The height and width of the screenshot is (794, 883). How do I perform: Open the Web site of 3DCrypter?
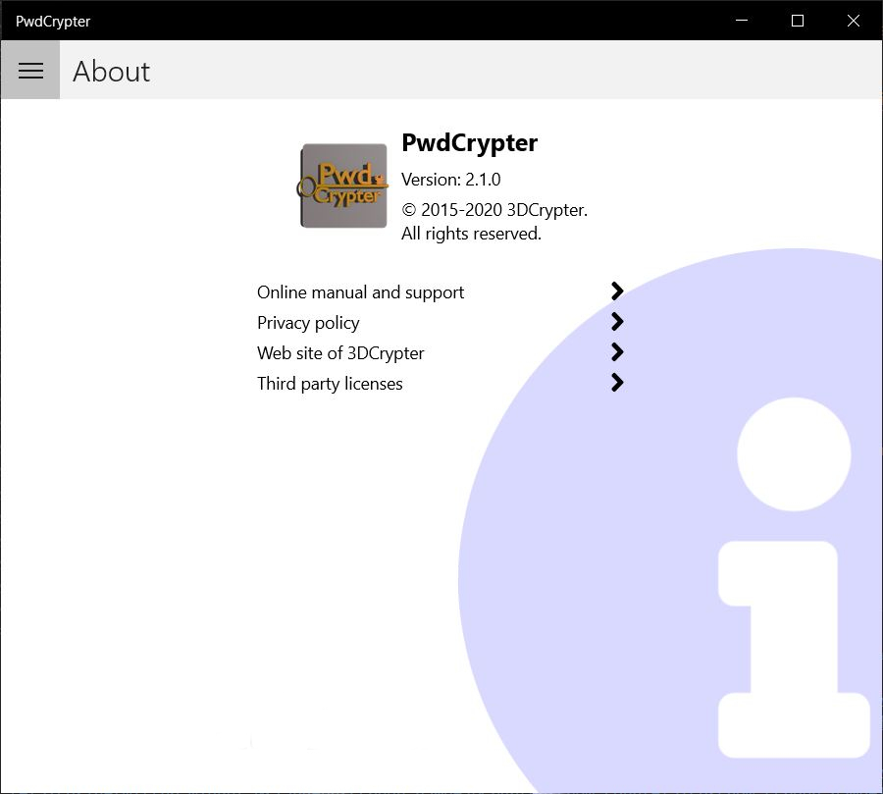[x=340, y=352]
